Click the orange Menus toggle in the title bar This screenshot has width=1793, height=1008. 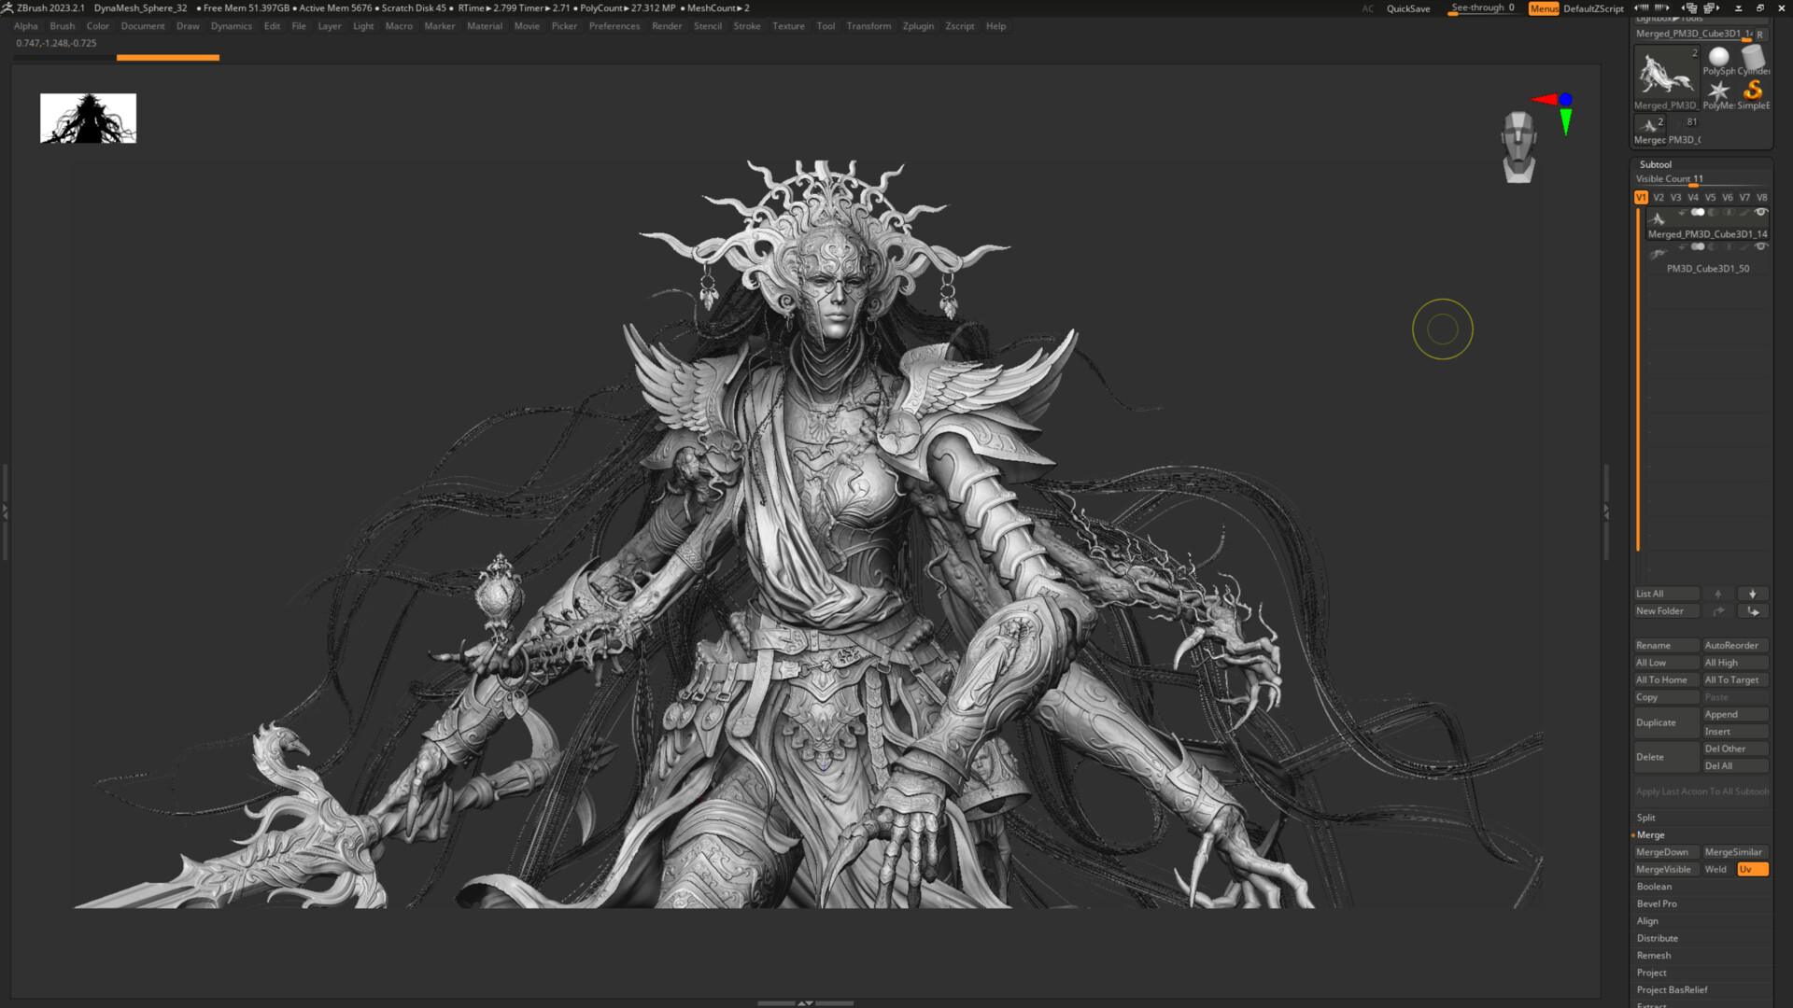pyautogui.click(x=1543, y=8)
